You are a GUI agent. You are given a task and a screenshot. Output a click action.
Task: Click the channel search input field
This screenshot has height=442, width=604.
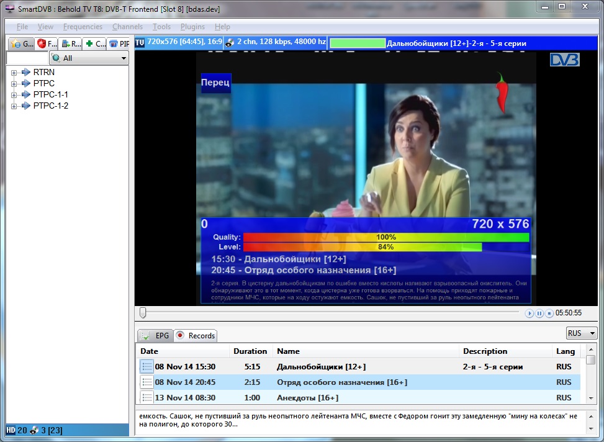[27, 58]
